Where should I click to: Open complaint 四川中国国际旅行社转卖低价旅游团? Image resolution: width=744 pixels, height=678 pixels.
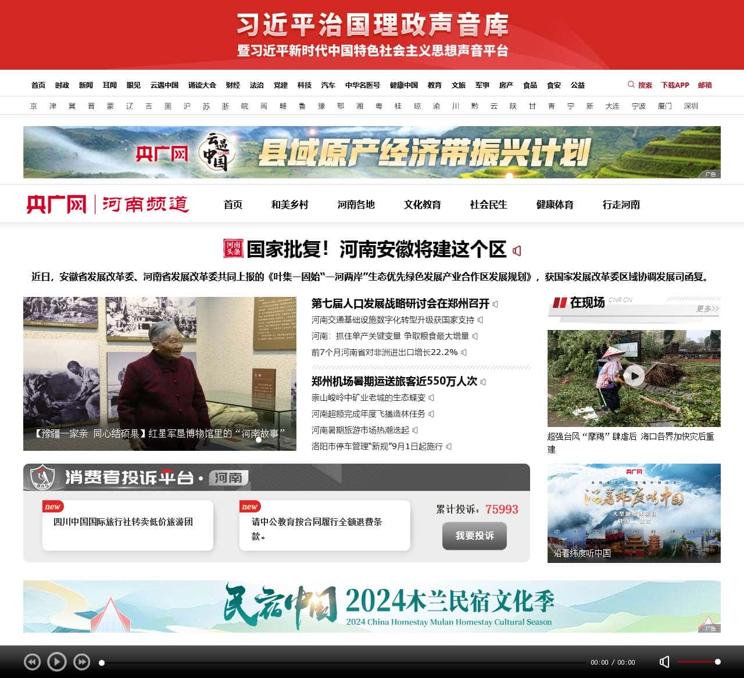click(x=123, y=522)
